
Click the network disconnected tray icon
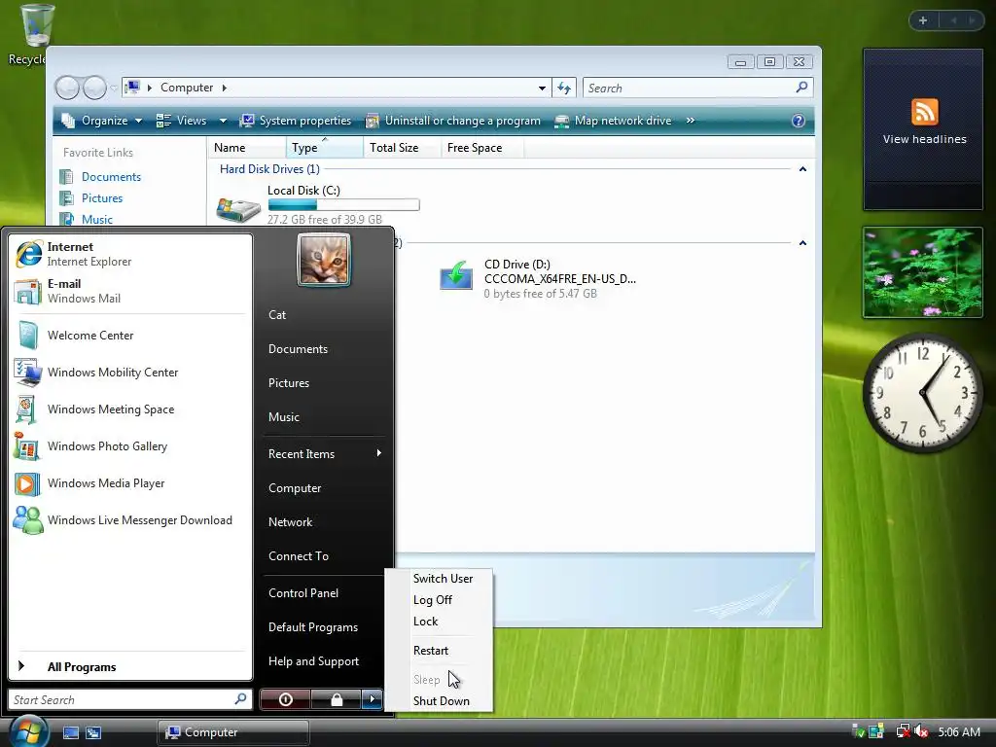coord(903,731)
